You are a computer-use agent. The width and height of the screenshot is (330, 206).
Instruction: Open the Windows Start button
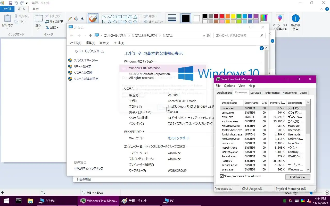(6, 201)
